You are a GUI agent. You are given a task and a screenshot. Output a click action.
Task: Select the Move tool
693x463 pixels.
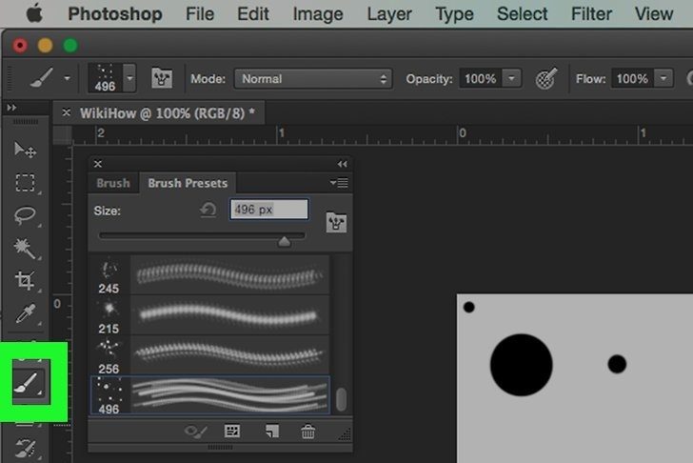26,150
